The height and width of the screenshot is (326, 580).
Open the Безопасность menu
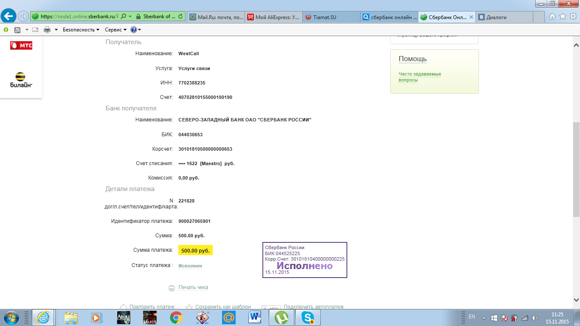coord(81,30)
